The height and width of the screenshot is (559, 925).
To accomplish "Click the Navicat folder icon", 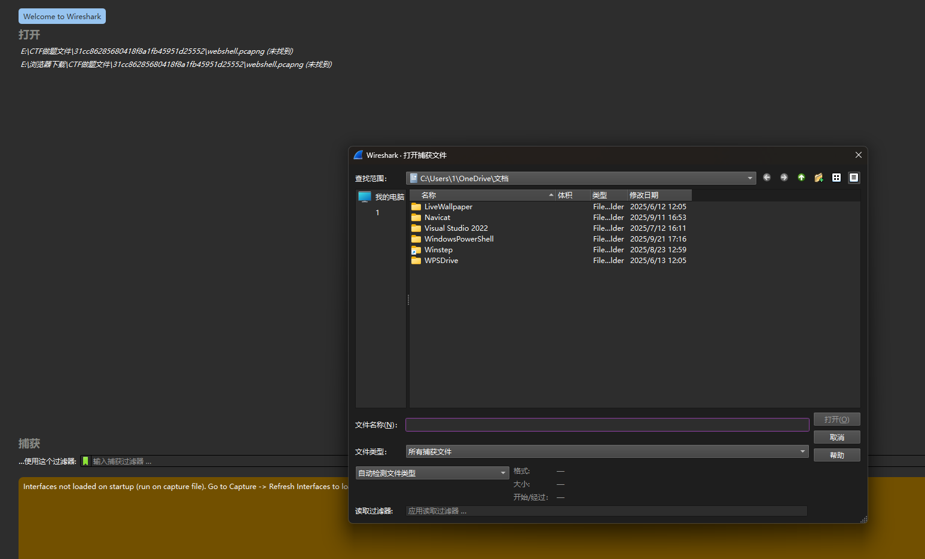I will pos(416,218).
